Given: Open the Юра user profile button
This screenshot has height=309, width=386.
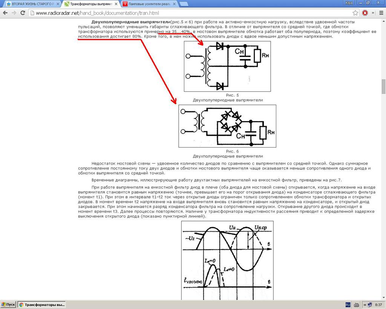Looking at the screenshot, I should pyautogui.click(x=349, y=3).
